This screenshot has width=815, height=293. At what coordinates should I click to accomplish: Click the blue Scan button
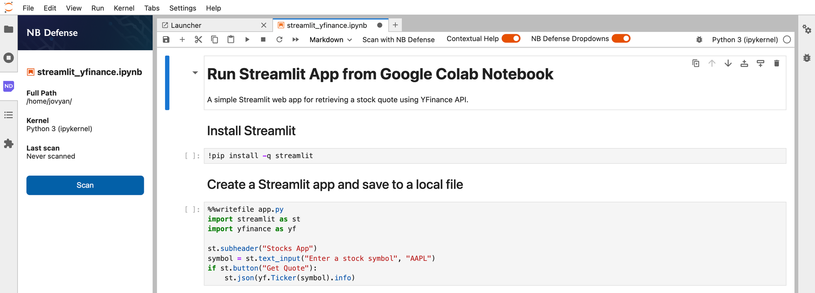point(85,185)
